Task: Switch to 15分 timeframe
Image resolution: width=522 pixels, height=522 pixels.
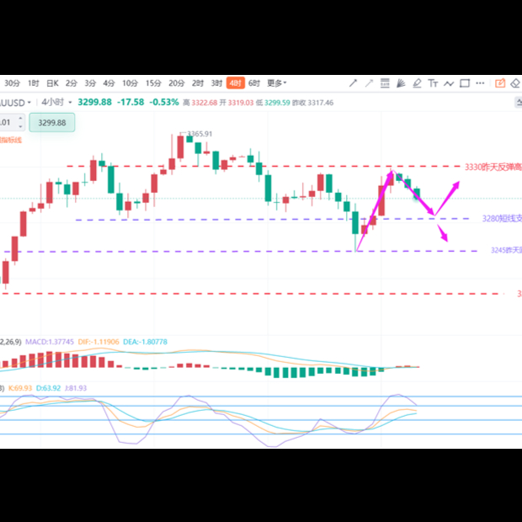Action: tap(153, 83)
